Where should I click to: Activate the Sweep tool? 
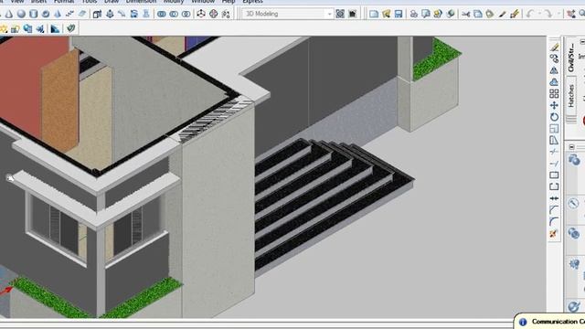tap(122, 15)
